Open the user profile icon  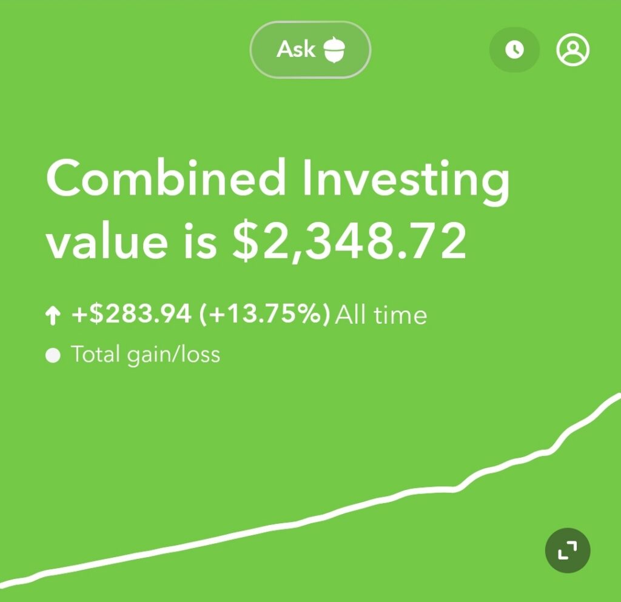tap(572, 50)
